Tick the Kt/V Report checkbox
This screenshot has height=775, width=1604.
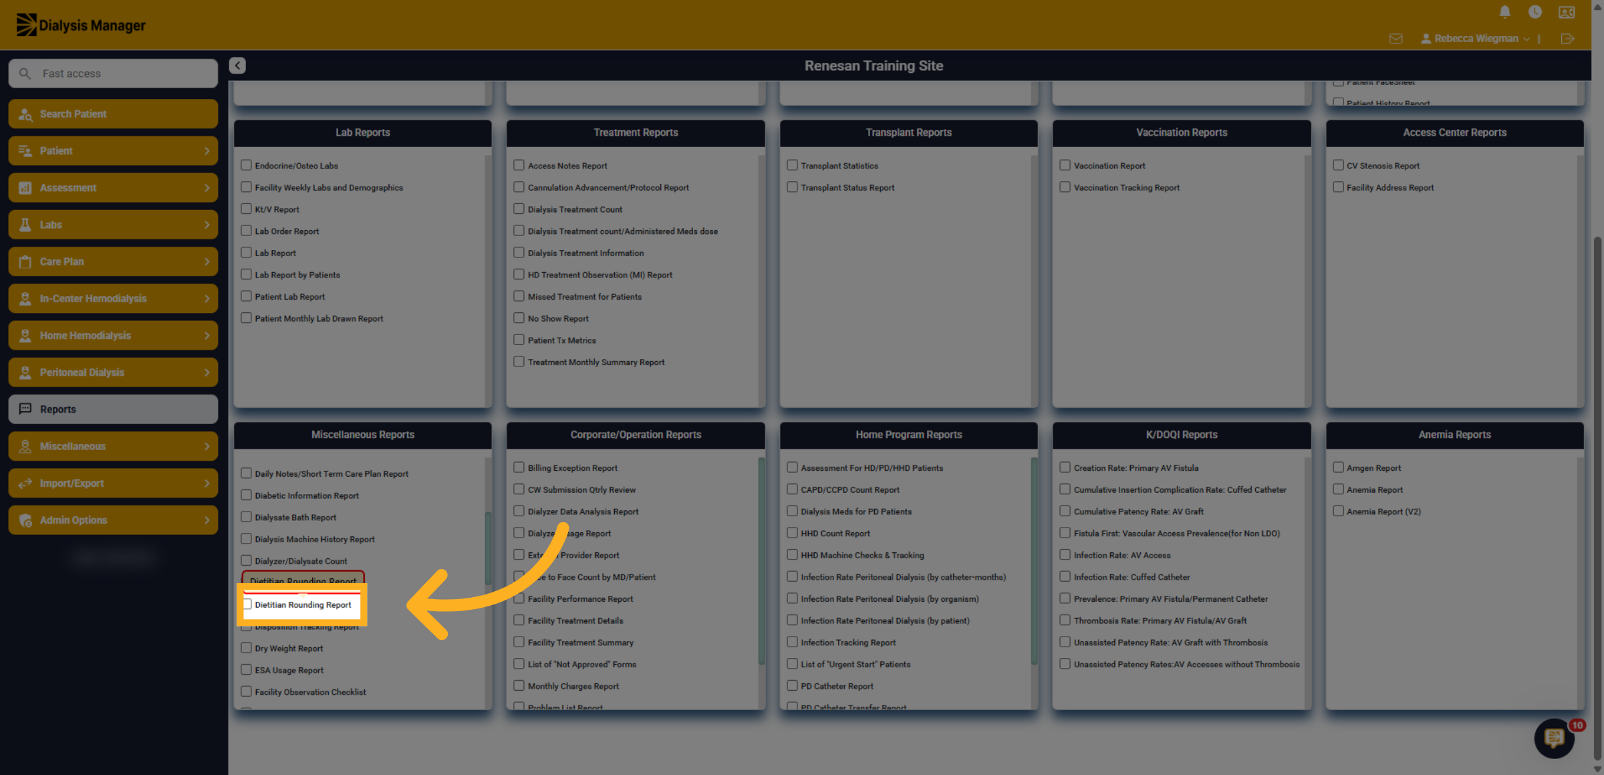click(246, 209)
